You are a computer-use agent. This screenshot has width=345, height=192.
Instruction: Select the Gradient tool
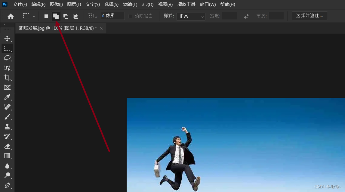point(7,156)
